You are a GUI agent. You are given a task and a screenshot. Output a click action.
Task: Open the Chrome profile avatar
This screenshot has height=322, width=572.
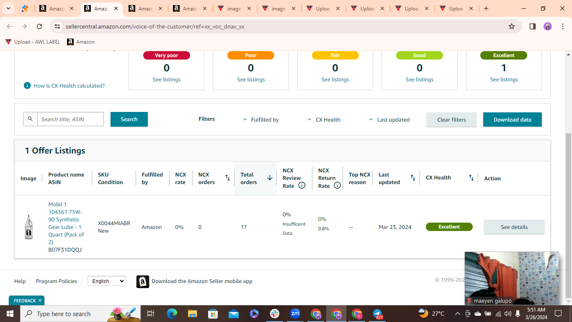548,26
